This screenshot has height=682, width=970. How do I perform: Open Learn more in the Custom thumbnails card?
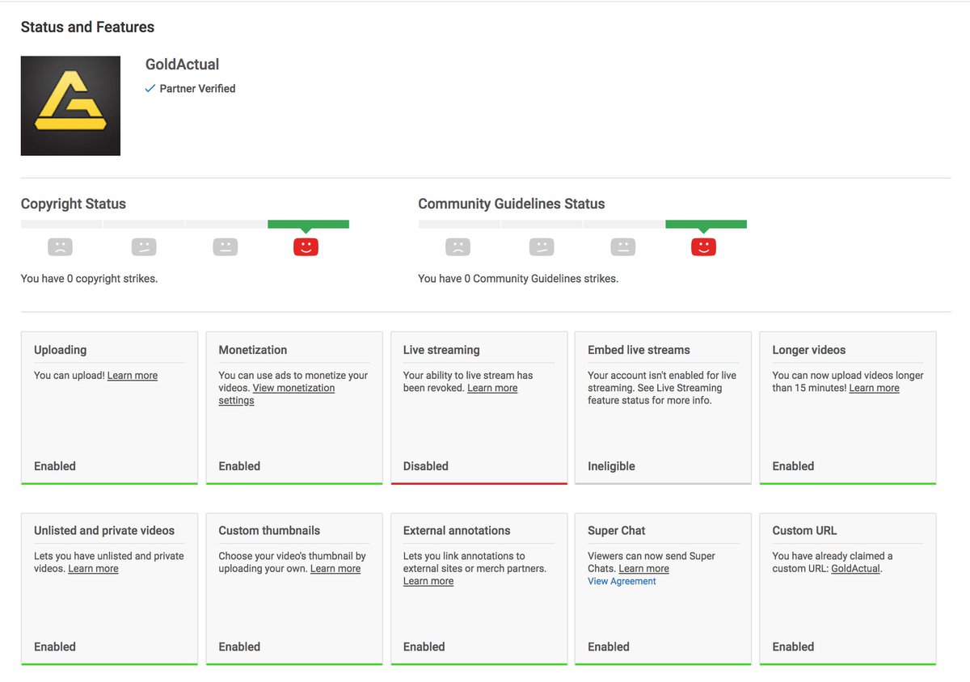point(335,569)
